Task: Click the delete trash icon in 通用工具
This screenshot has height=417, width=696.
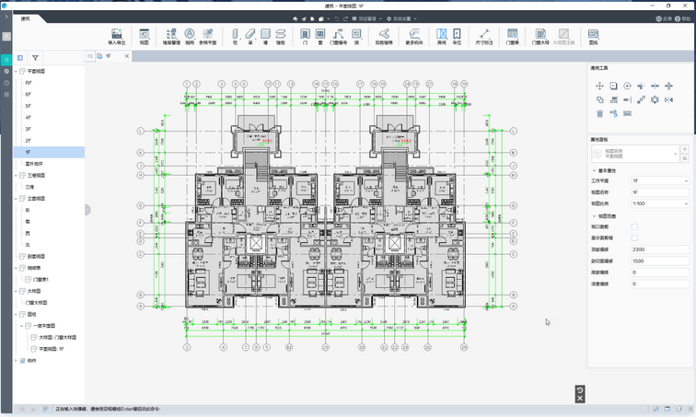Action: tap(599, 113)
